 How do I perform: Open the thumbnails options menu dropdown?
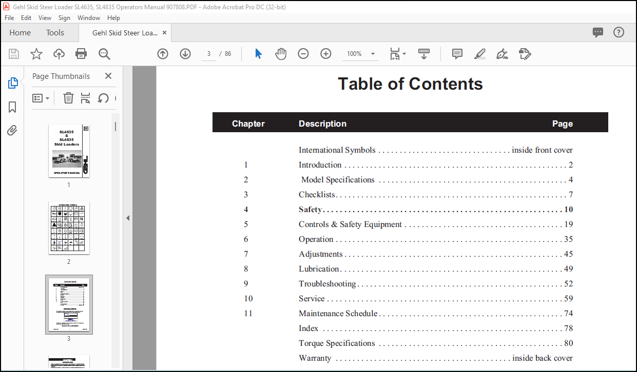[41, 98]
